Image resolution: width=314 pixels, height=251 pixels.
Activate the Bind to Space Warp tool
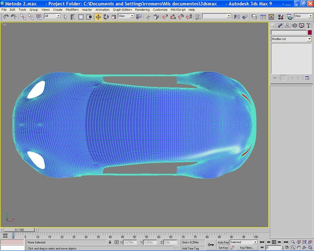tap(38, 17)
